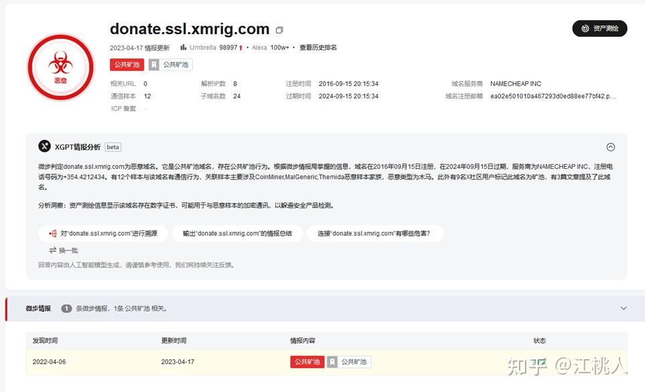Collapse the XGPT情报分析 panel
The image size is (645, 392).
pos(610,147)
